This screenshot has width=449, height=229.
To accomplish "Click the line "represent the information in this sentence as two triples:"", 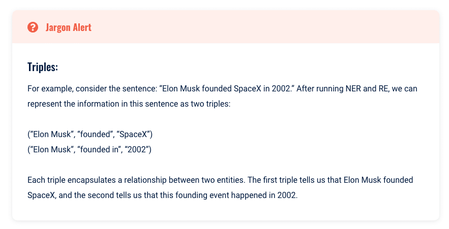I will [129, 104].
